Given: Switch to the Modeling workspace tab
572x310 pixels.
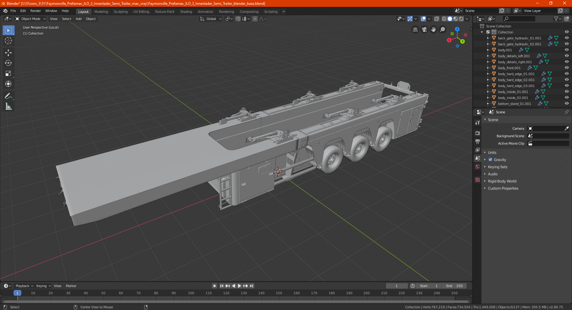Looking at the screenshot, I should 101,12.
